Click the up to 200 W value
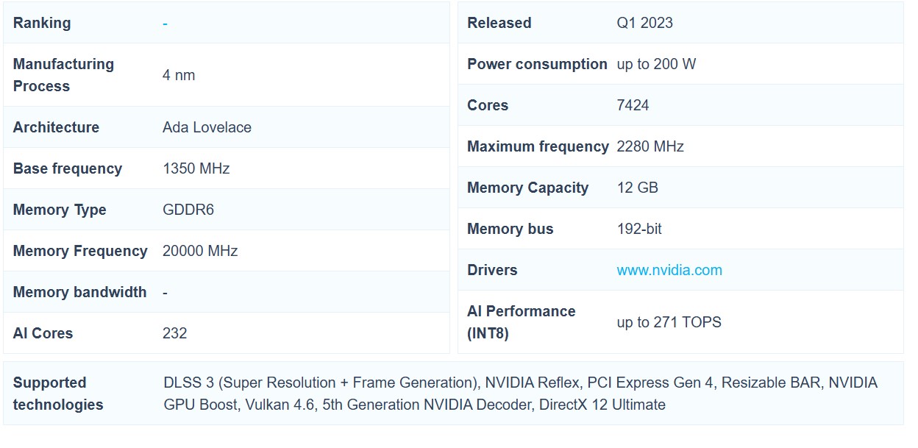918x448 pixels. point(656,64)
